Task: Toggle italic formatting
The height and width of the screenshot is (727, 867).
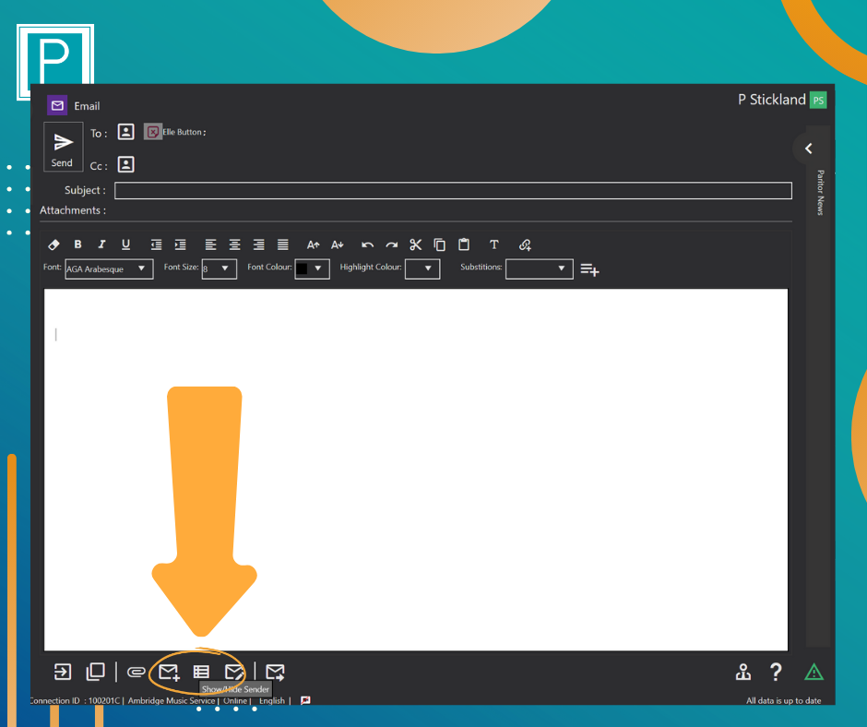Action: click(x=101, y=244)
